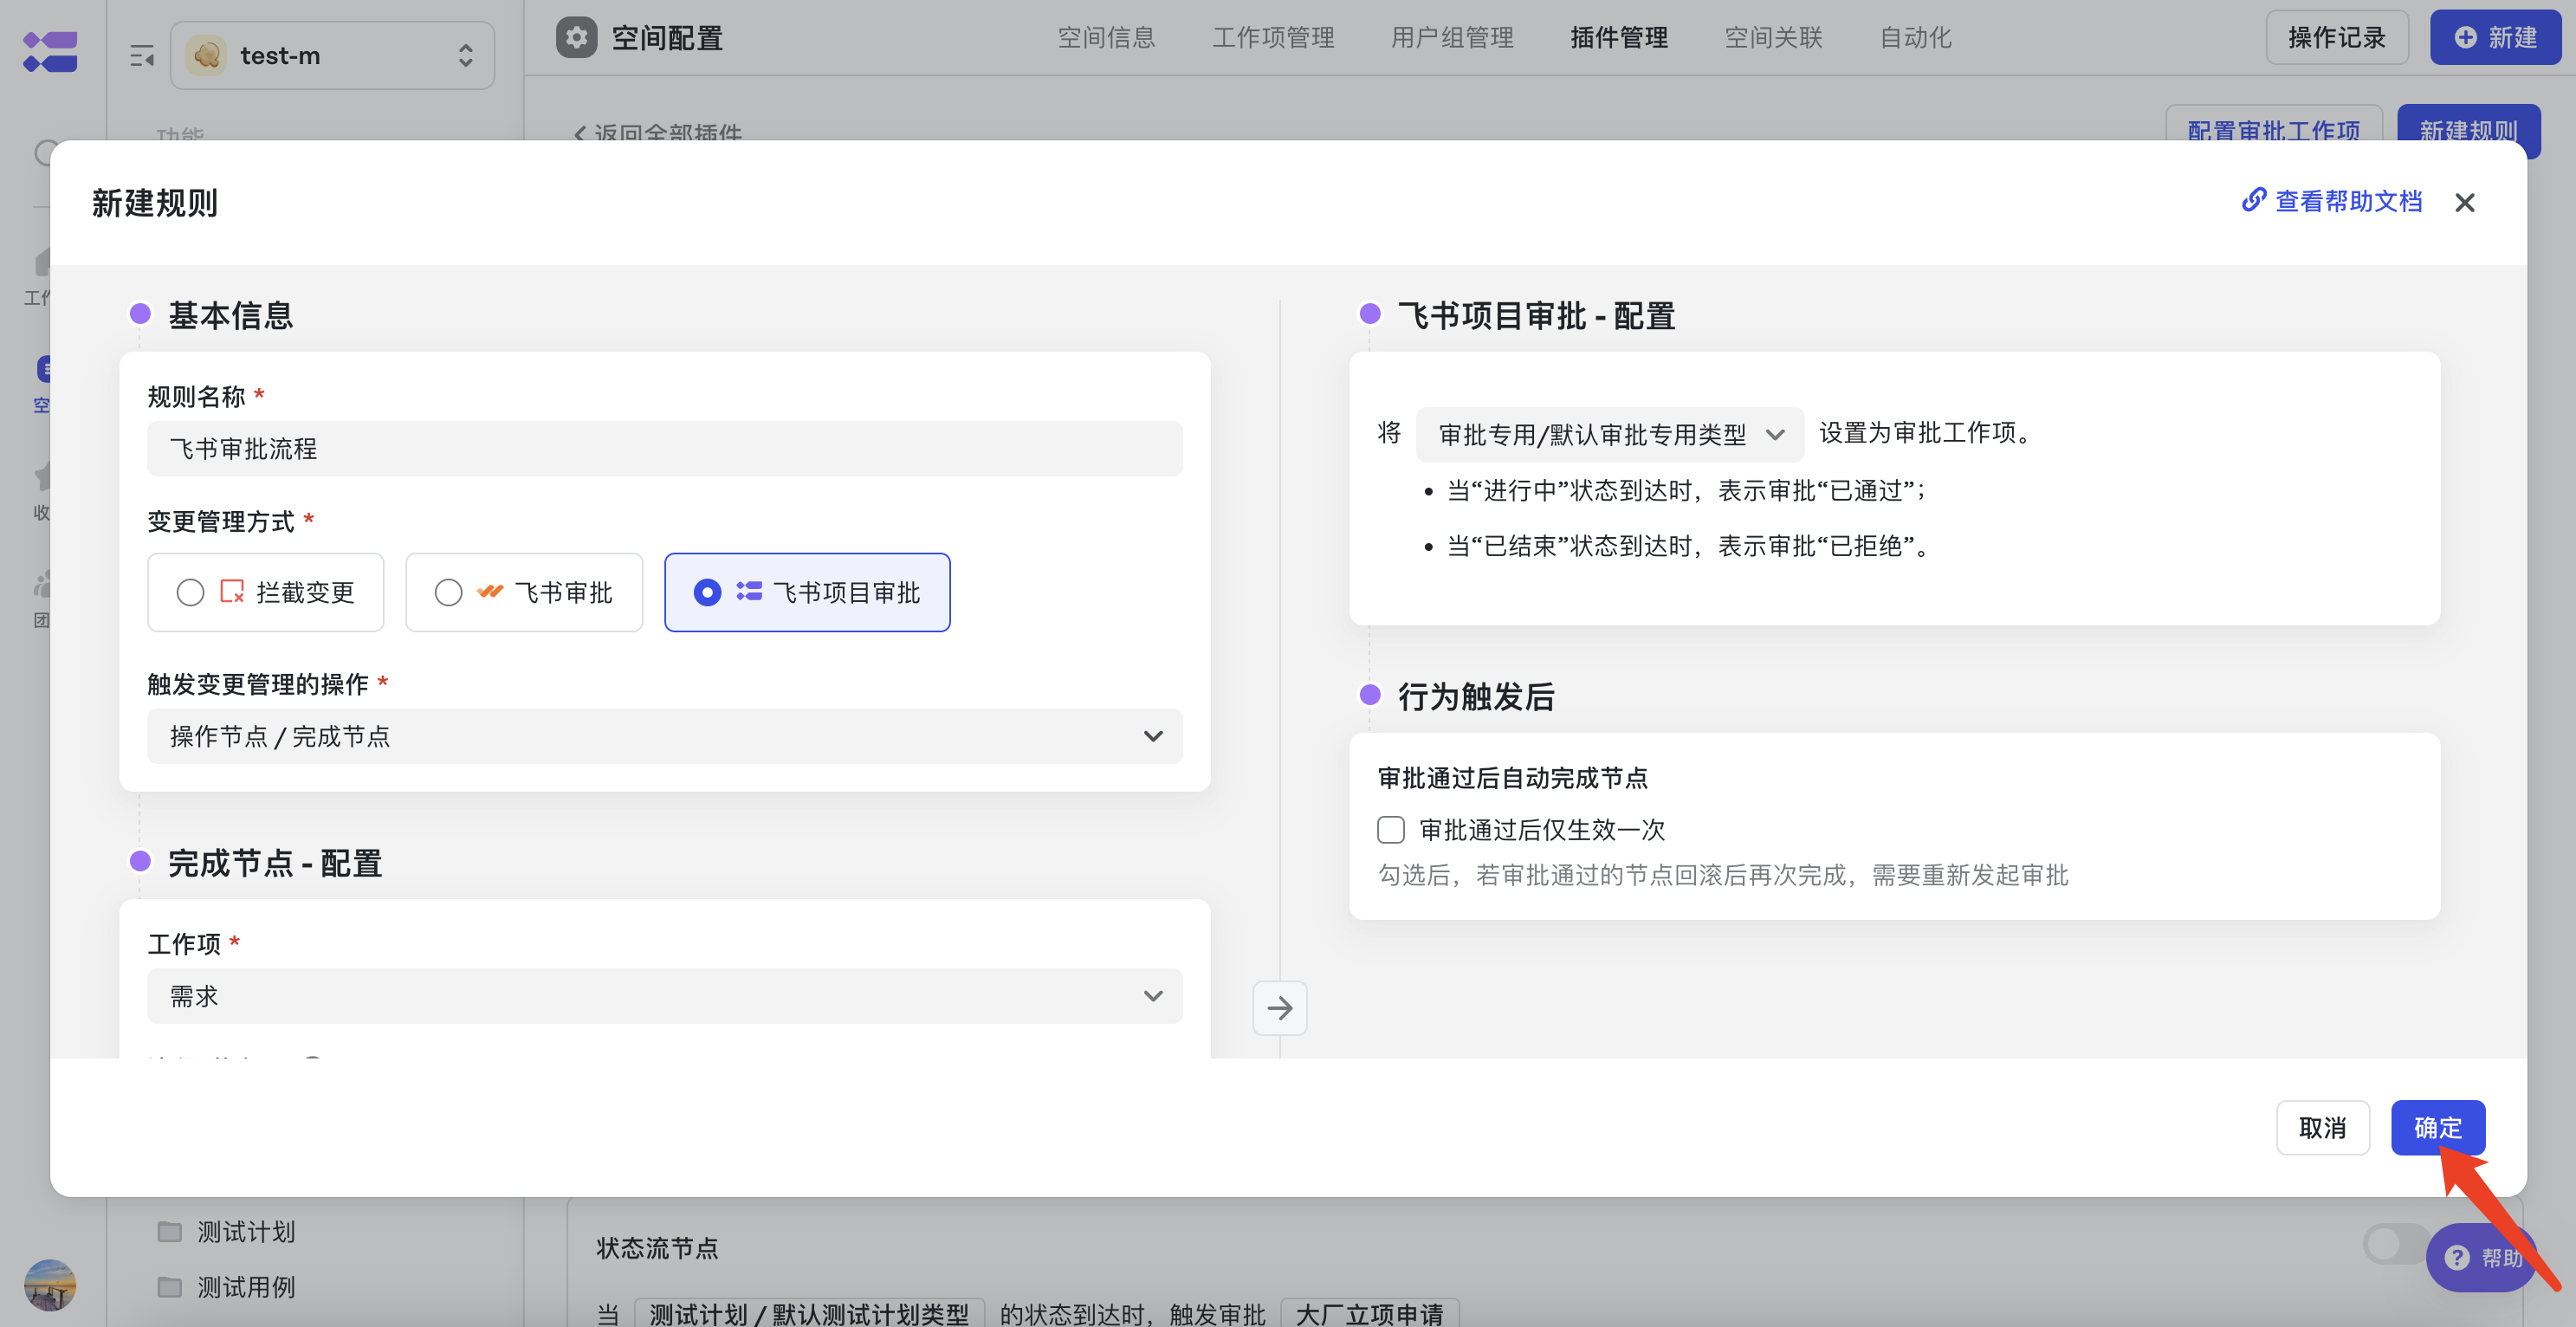Toggle the 状态流节点 rule switch behind the dialog
2576x1327 pixels.
(x=2395, y=1244)
